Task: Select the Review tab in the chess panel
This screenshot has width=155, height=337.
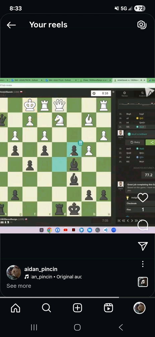Action: (124, 94)
